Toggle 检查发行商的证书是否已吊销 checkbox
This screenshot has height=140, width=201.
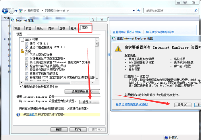pos(26,66)
